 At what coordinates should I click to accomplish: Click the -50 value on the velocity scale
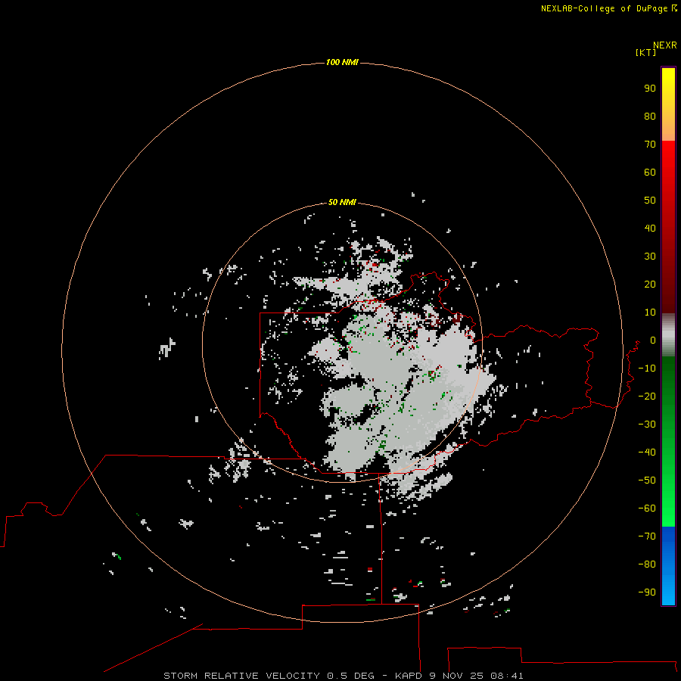[647, 480]
